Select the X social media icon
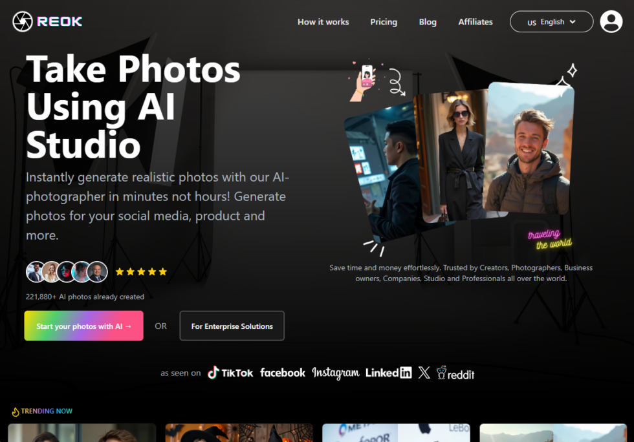This screenshot has height=442, width=634. (424, 372)
